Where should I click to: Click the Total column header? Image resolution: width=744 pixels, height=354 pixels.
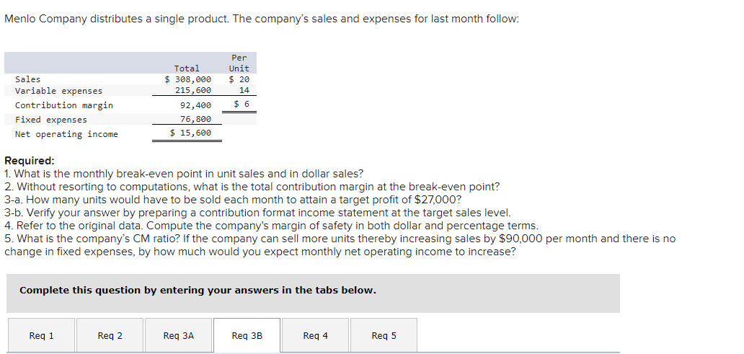pyautogui.click(x=187, y=68)
